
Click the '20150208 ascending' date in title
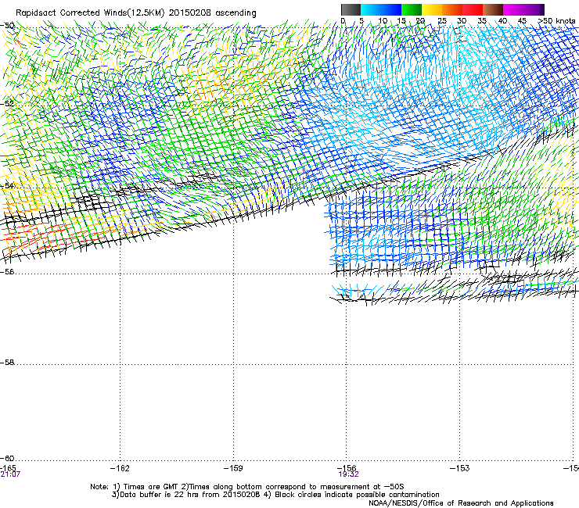click(x=212, y=13)
